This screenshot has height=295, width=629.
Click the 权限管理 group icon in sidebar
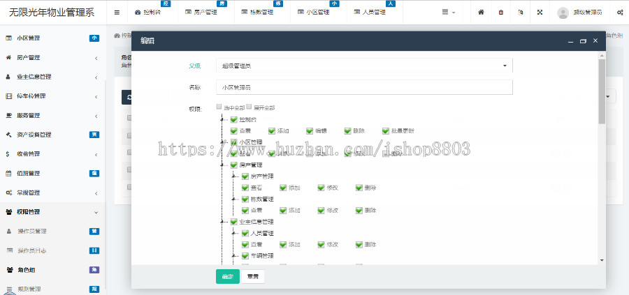click(9, 212)
